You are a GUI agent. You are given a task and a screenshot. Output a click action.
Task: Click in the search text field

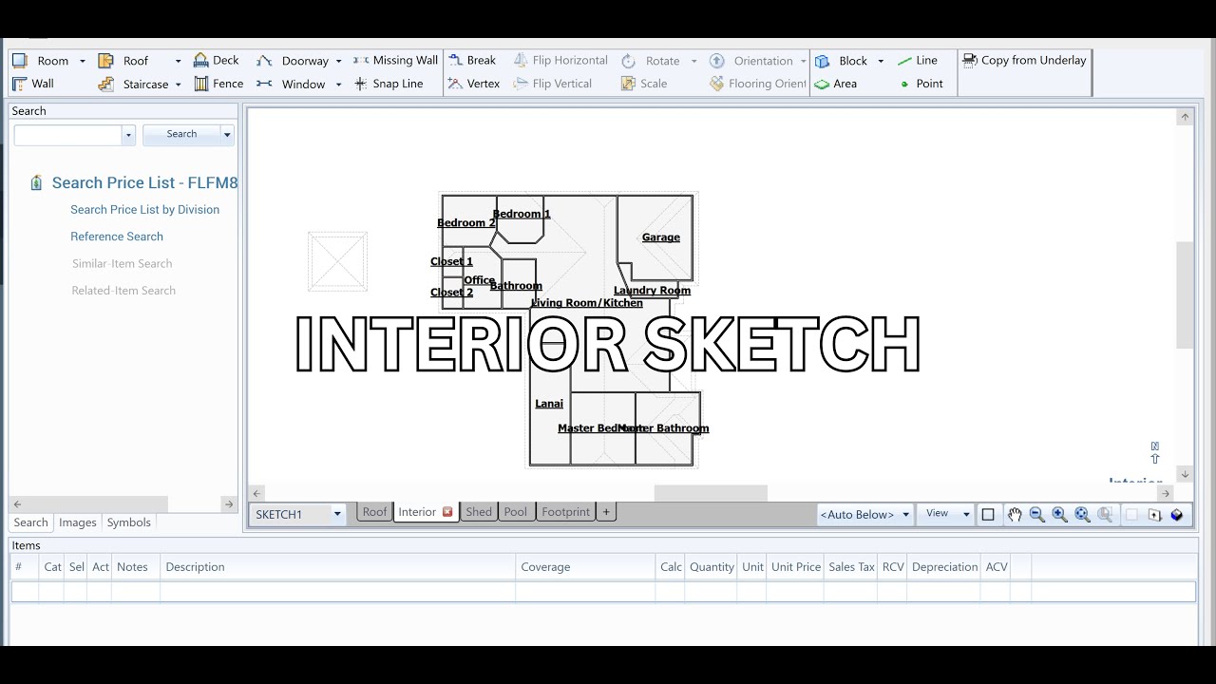(x=68, y=135)
